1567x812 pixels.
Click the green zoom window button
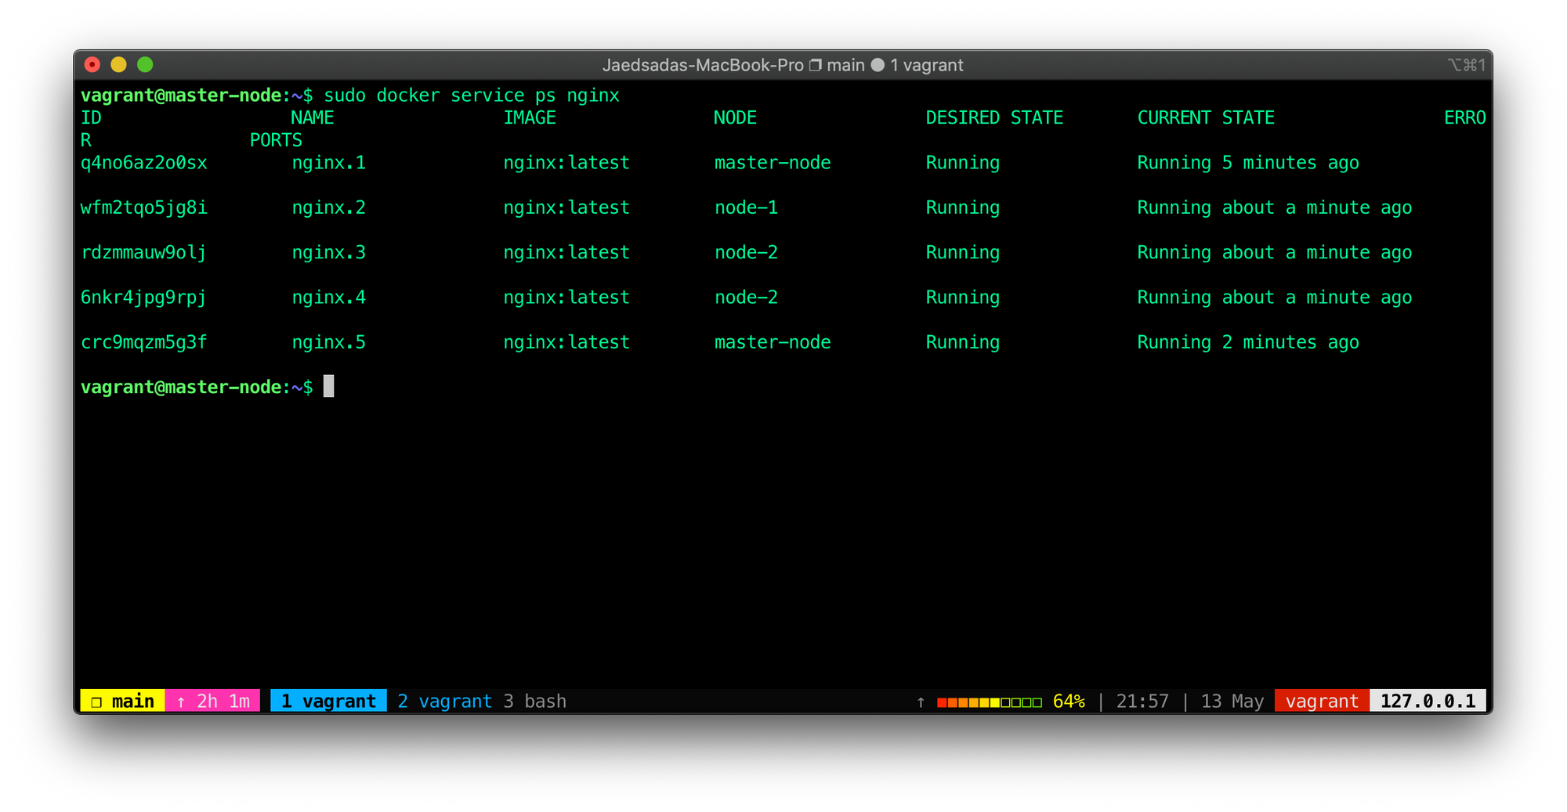click(x=145, y=65)
